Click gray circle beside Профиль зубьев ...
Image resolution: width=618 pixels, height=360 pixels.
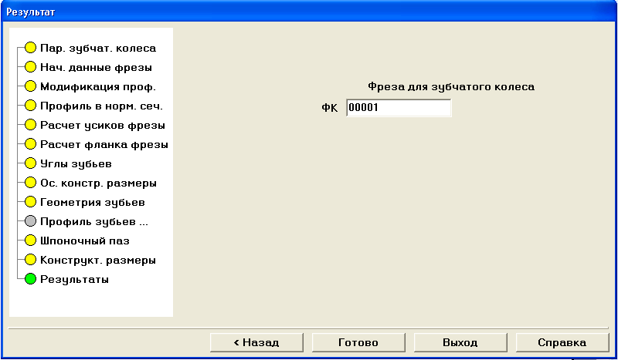pyautogui.click(x=30, y=221)
